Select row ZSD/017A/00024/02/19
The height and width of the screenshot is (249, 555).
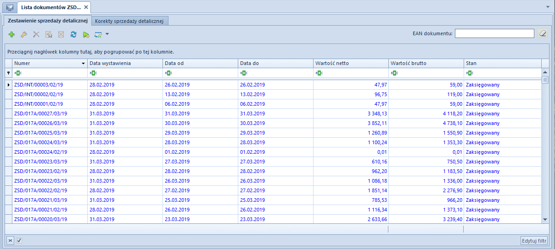coord(273,152)
